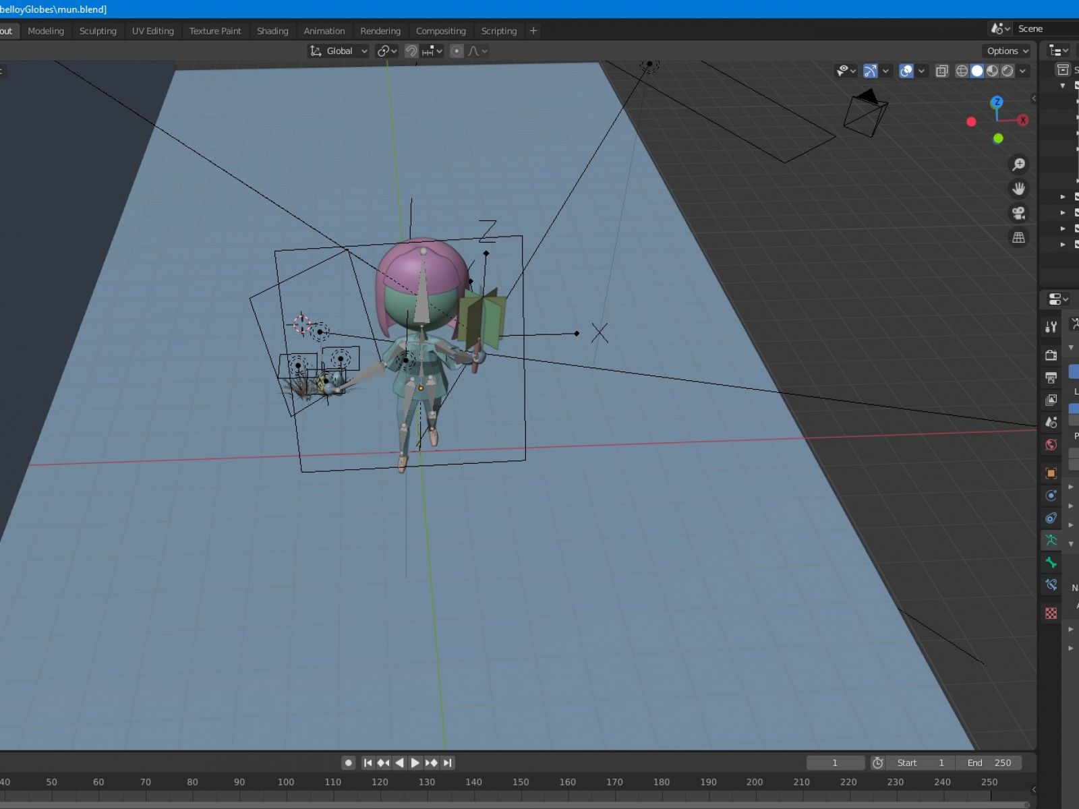This screenshot has width=1079, height=809.
Task: Open the Scene browse dropdown
Action: coord(999,29)
